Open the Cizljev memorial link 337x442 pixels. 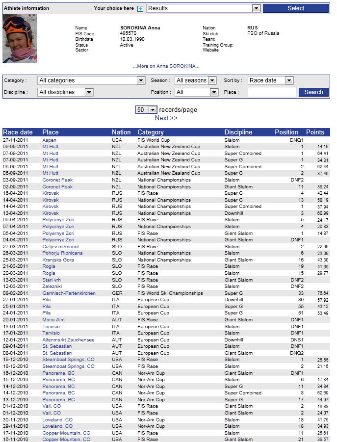[60, 246]
